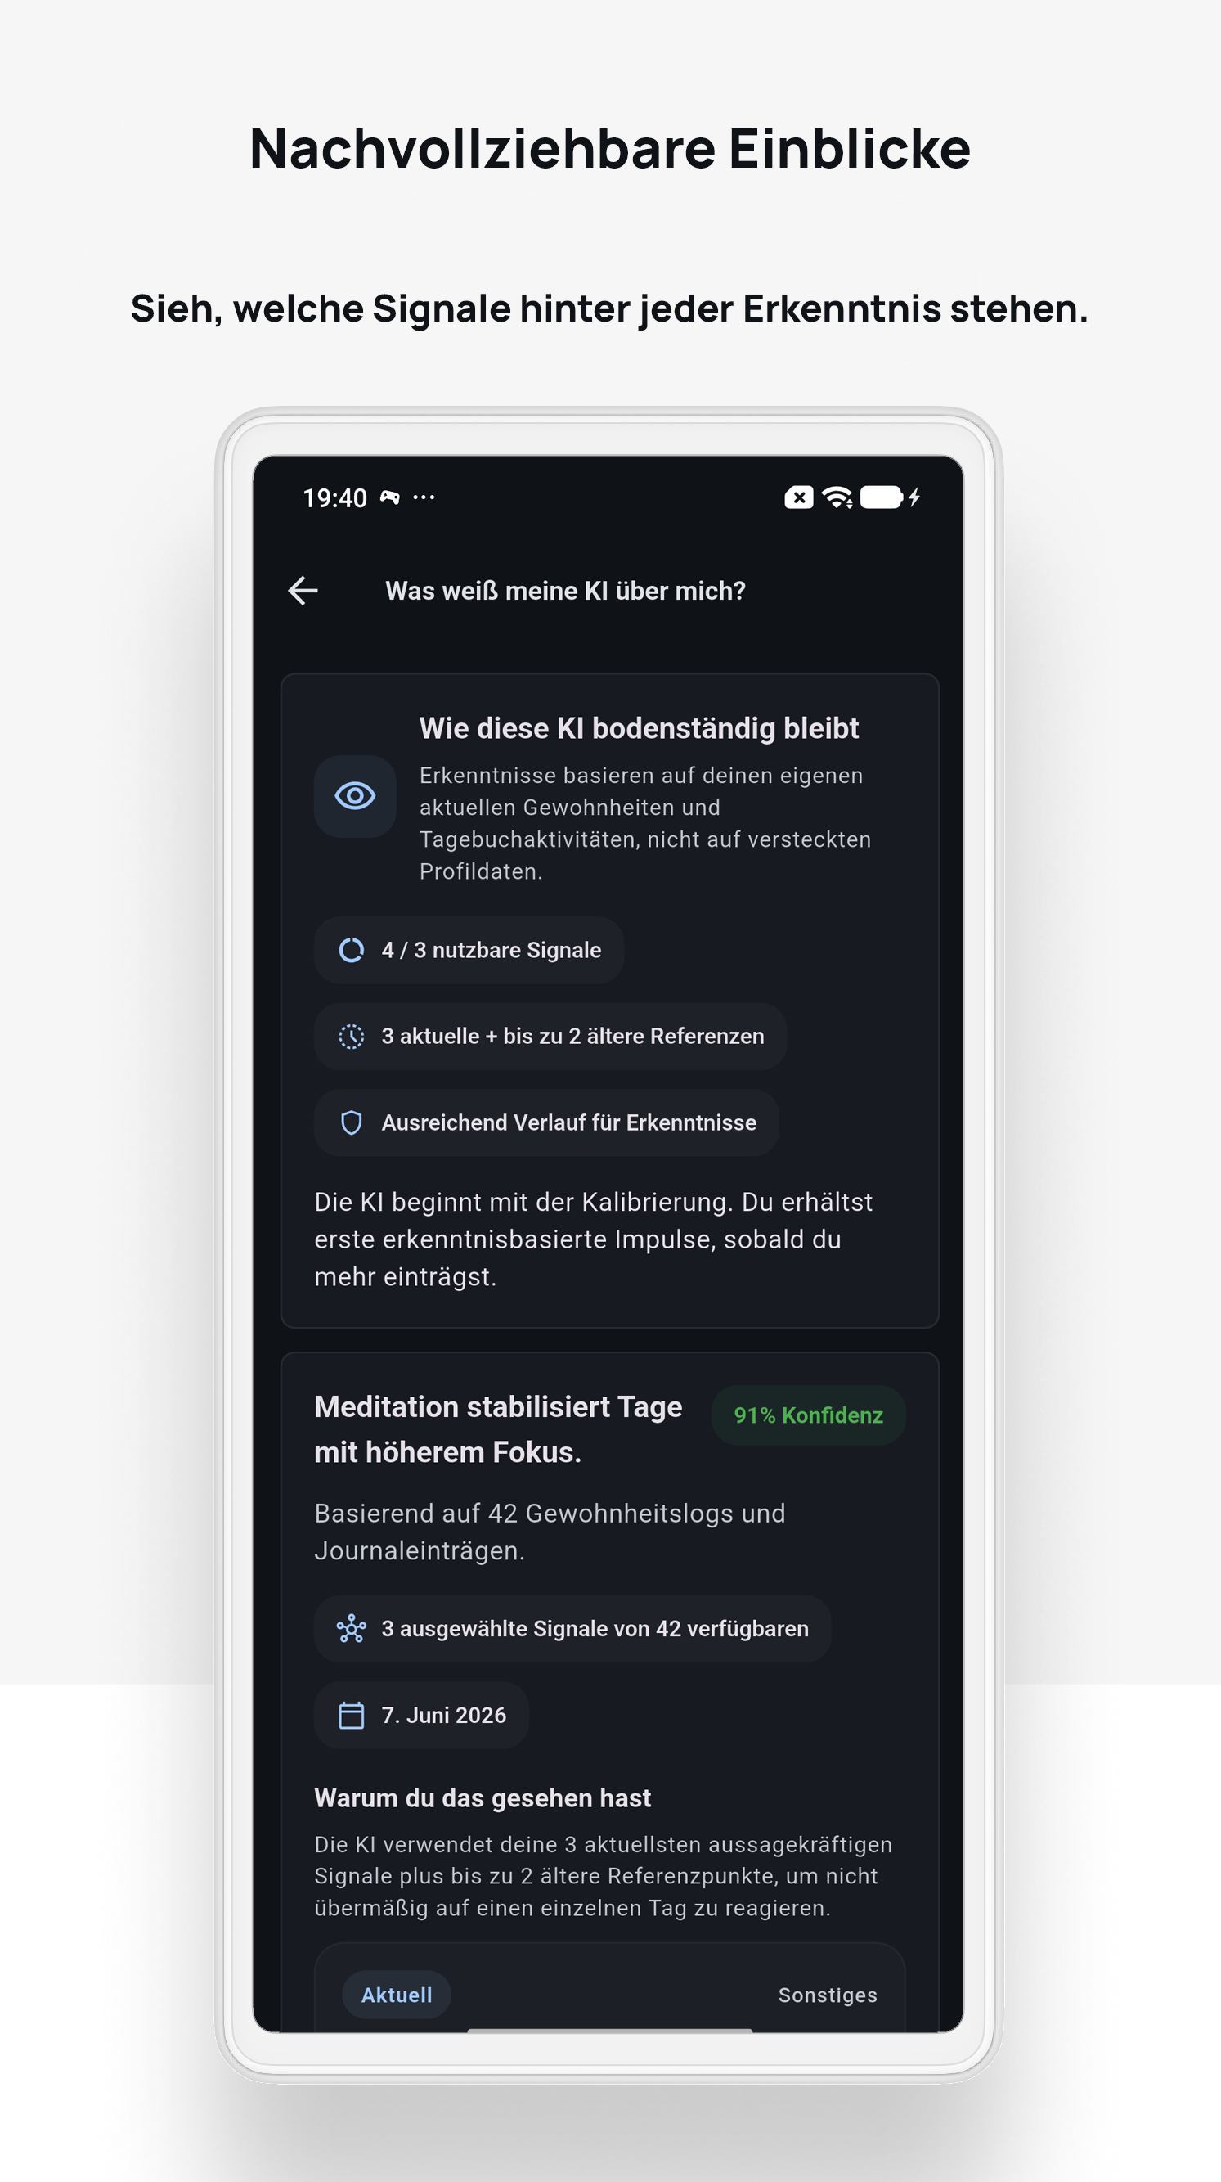Tap the Ausreichend Verlauf für Erkenntnisse chip
Viewport: 1221px width, 2182px height.
(x=546, y=1122)
